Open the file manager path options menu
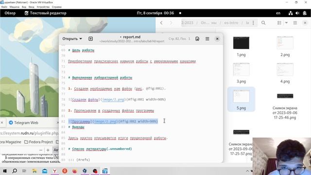 click(253, 23)
